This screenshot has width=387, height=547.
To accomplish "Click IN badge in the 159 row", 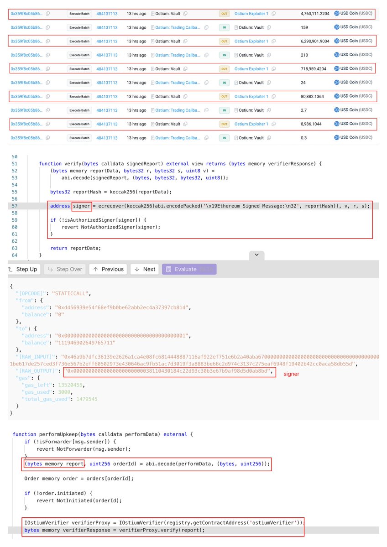I will coord(224,27).
